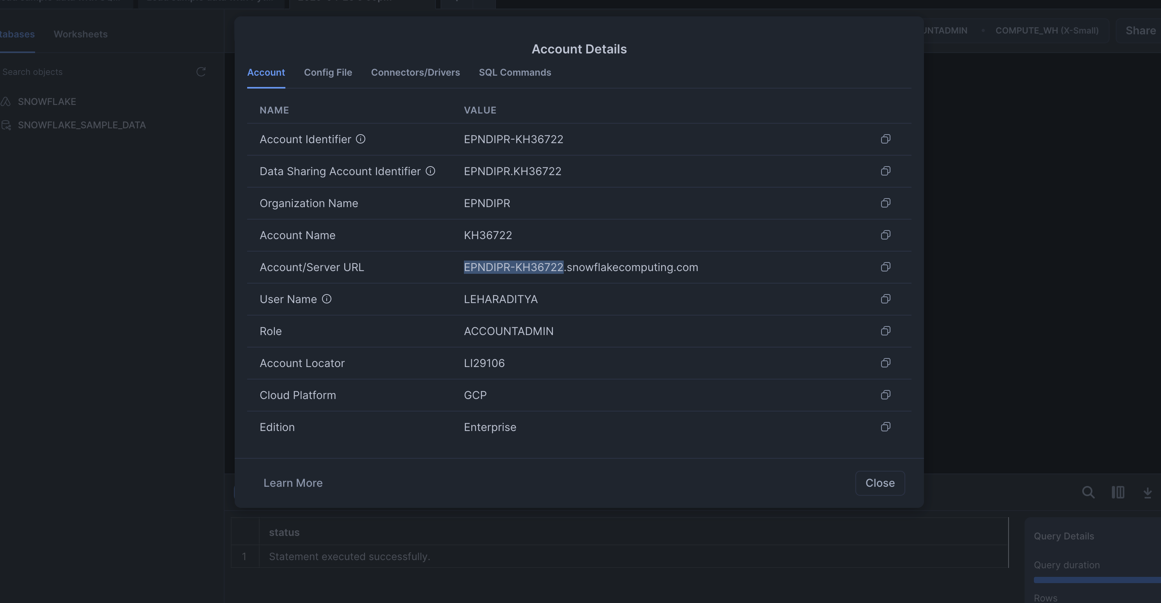Click the search results magnifier icon

(1088, 492)
